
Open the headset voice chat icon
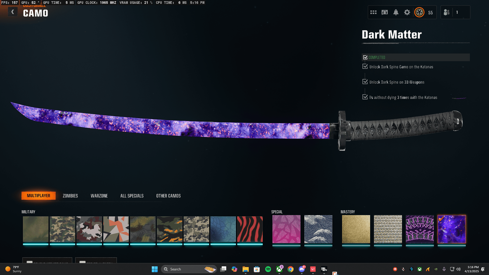384,12
